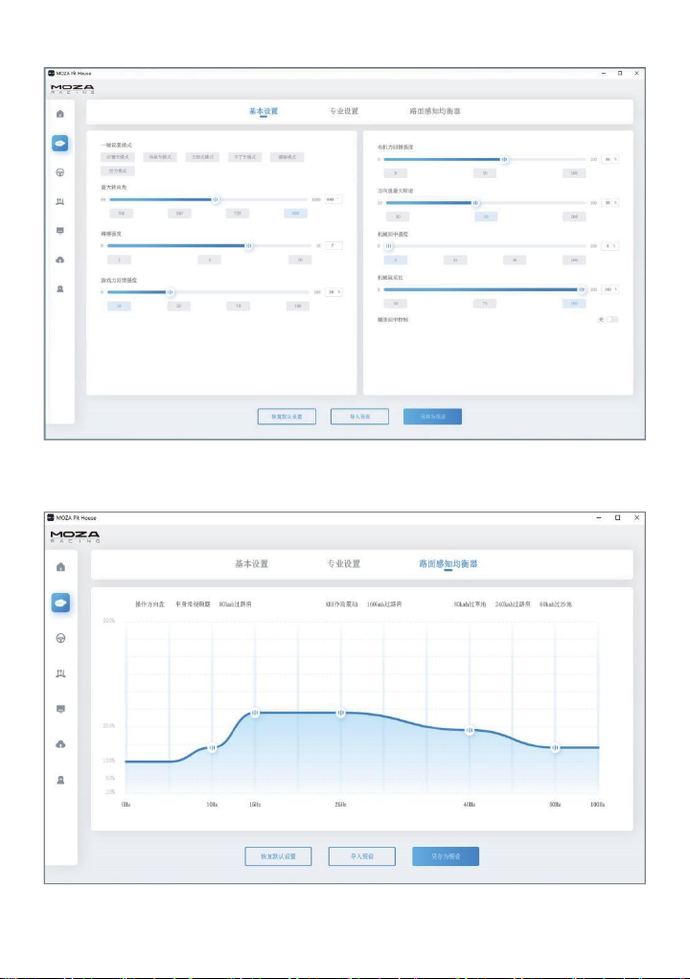This screenshot has height=979, width=690.
Task: Click the 游戏力回馈强度 percentage input field
Action: (x=333, y=292)
